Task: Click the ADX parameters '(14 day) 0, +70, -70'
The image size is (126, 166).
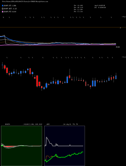Action: pos(70,124)
